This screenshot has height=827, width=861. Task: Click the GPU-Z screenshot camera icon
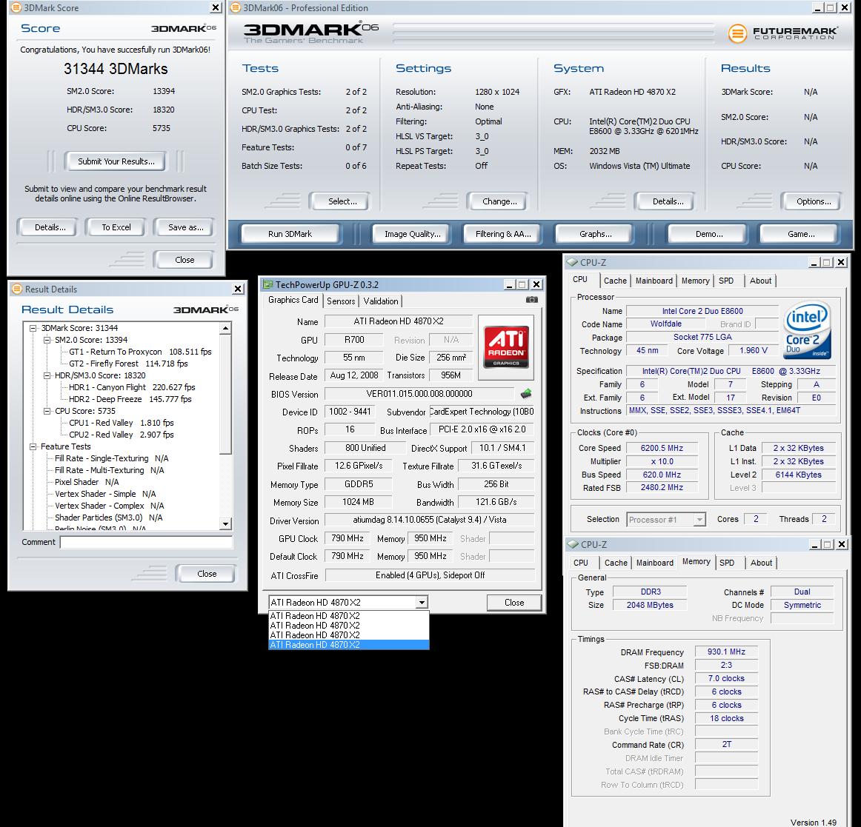tap(531, 300)
